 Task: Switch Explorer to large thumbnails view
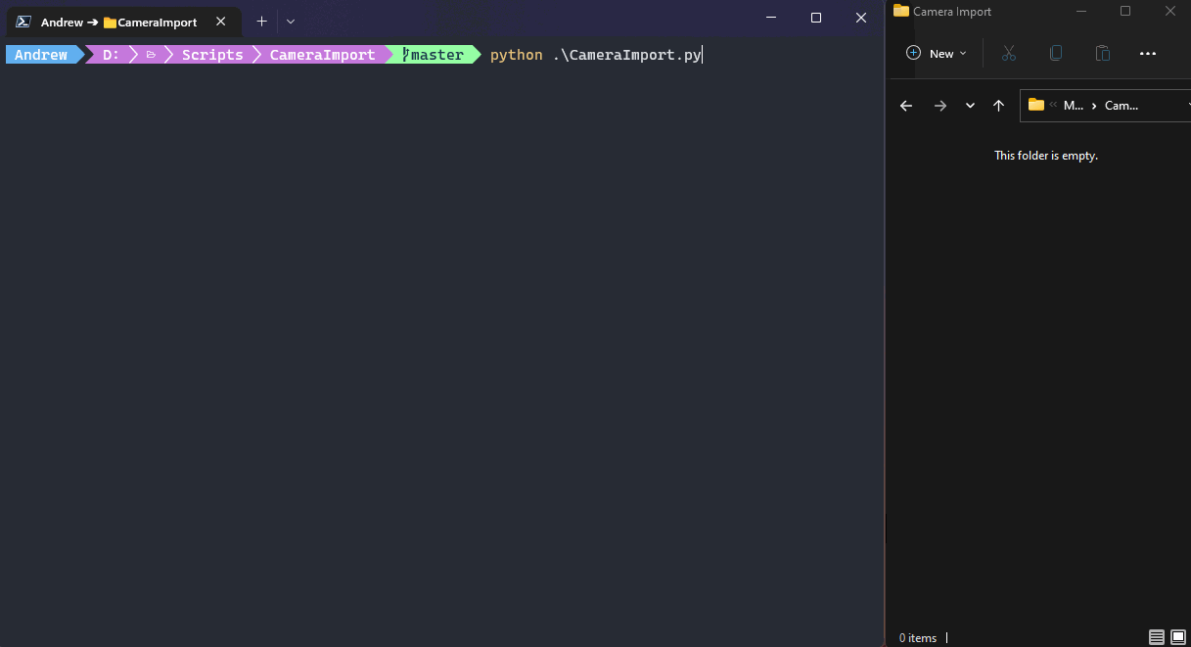pos(1178,637)
